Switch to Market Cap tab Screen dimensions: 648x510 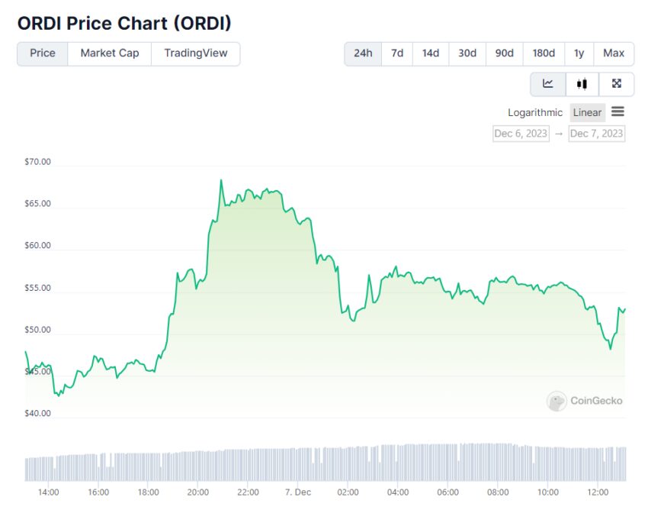[110, 53]
